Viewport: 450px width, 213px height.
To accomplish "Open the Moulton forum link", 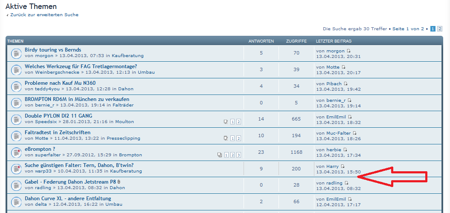I will 125,122.
